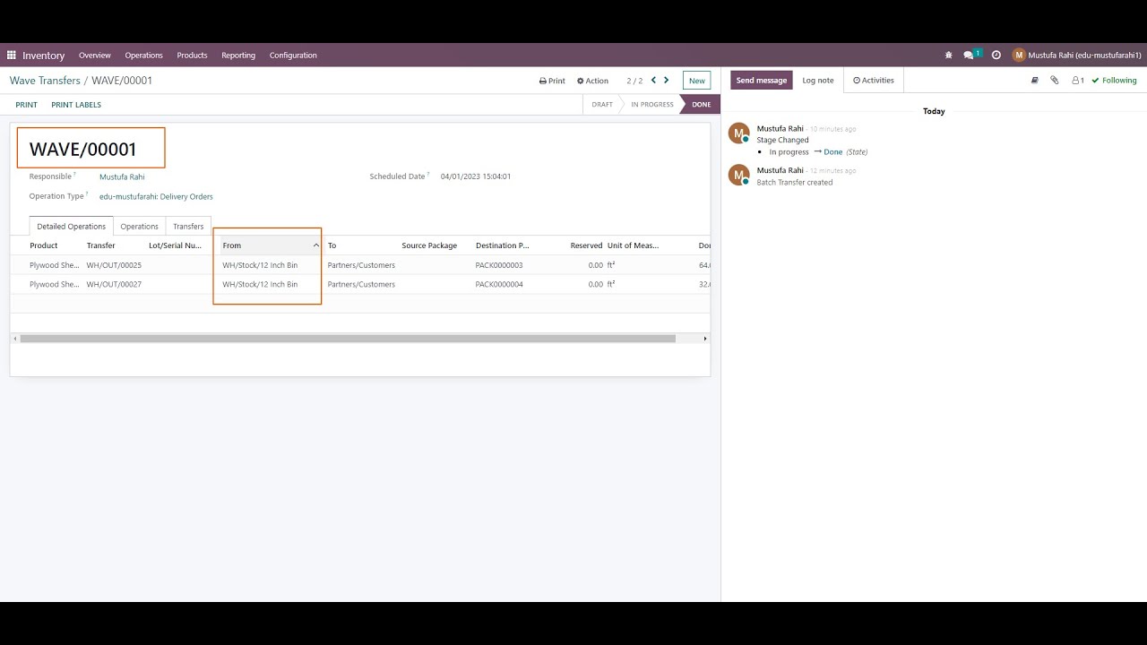
Task: Go to next record arrow
Action: [666, 80]
